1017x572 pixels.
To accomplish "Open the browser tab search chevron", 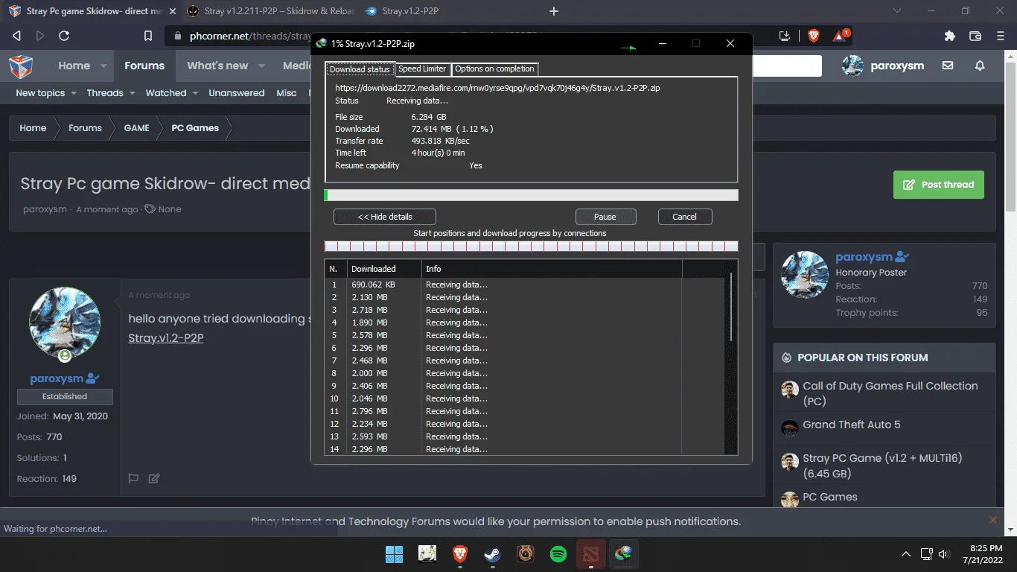I will coord(896,11).
